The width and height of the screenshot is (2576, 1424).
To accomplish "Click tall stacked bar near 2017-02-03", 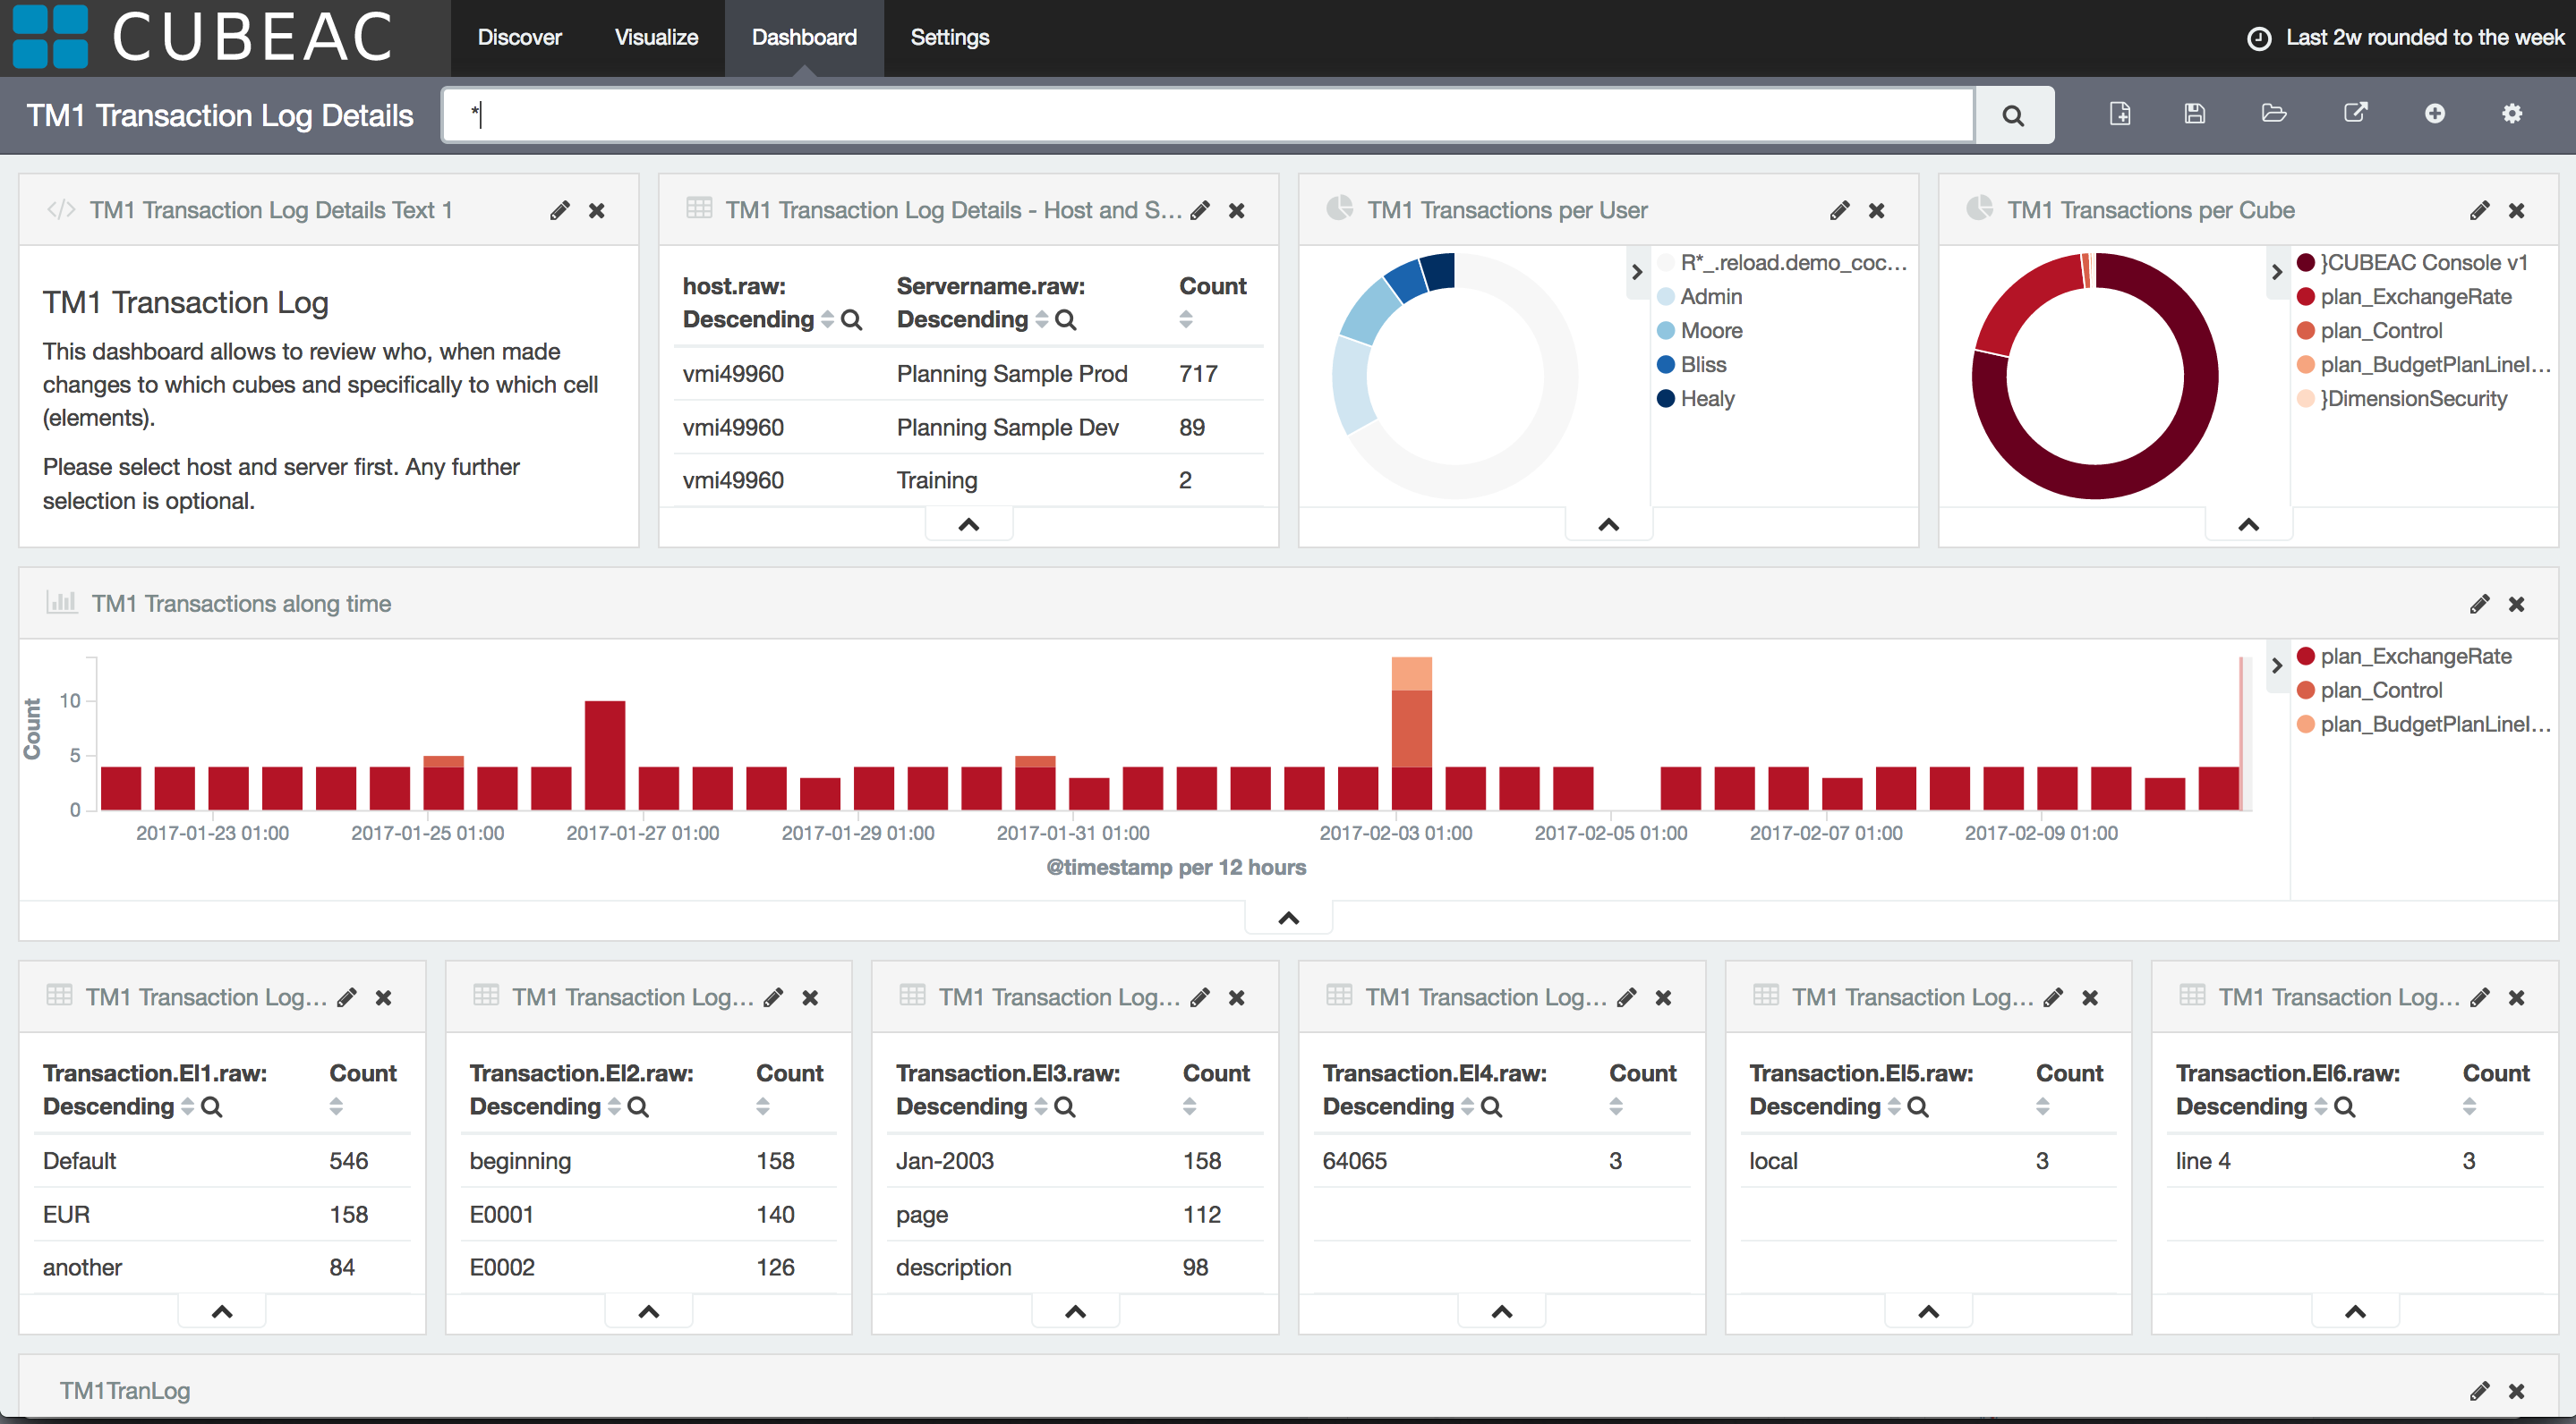I will click(1412, 733).
